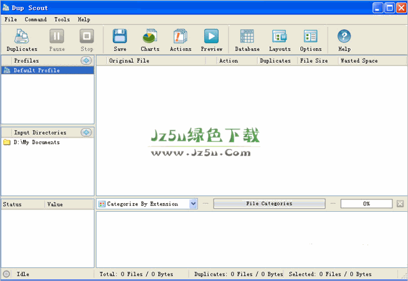Sort by the Duplicates column header
This screenshot has height=281, width=408.
278,60
